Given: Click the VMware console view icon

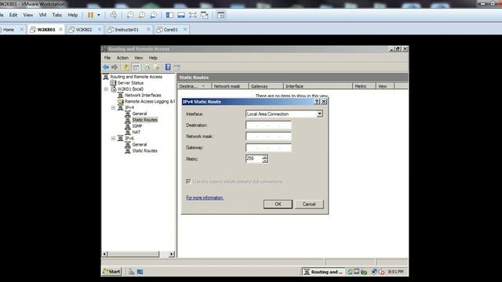Looking at the screenshot, I should click(x=221, y=15).
